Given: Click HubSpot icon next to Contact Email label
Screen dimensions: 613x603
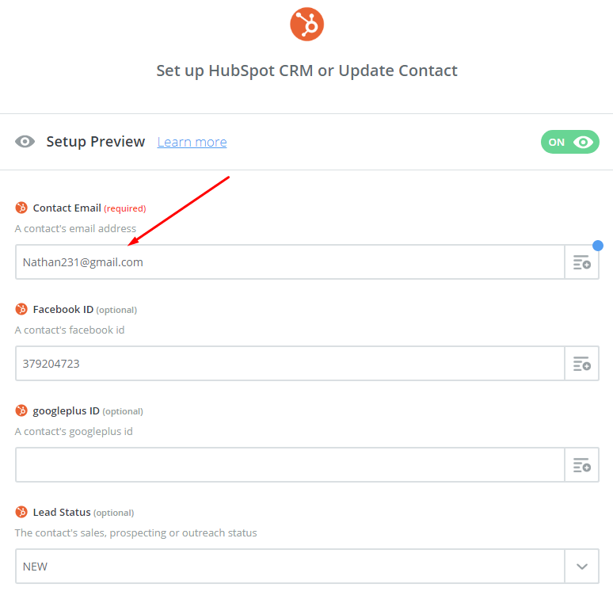Looking at the screenshot, I should click(21, 208).
